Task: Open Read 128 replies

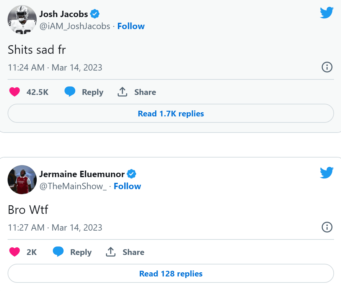Action: coord(170,274)
